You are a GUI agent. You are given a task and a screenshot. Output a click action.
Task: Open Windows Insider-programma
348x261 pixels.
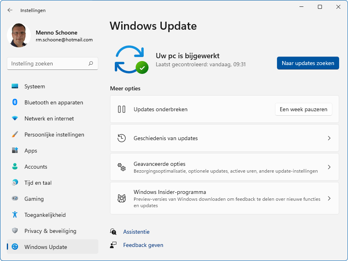[x=224, y=198]
